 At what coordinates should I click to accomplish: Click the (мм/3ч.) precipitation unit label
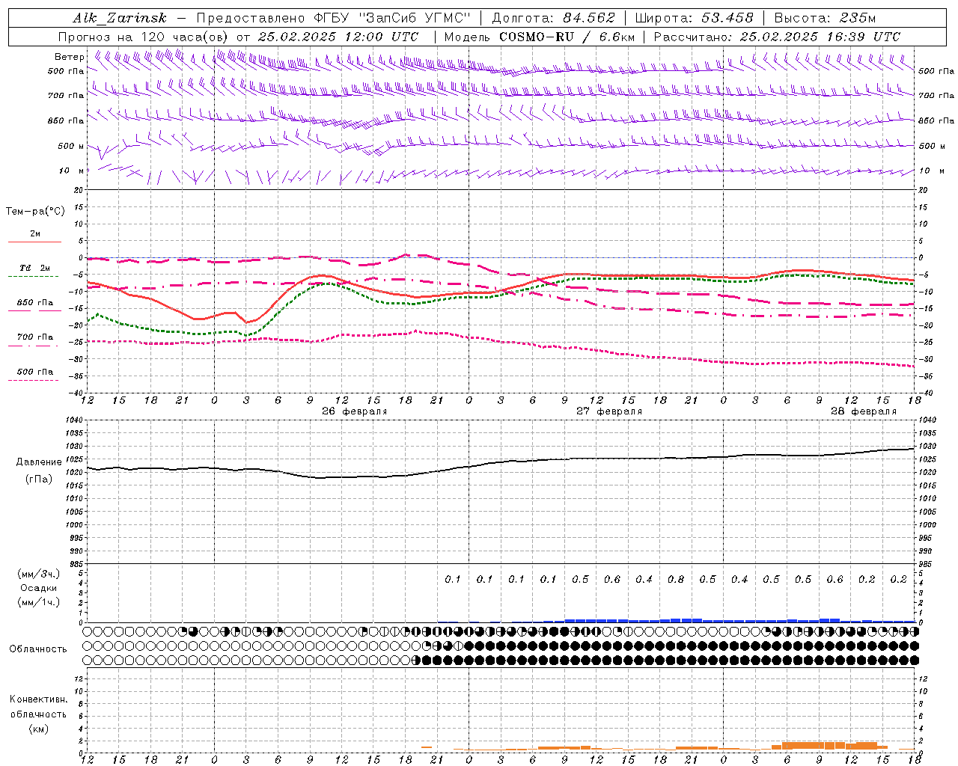[39, 574]
